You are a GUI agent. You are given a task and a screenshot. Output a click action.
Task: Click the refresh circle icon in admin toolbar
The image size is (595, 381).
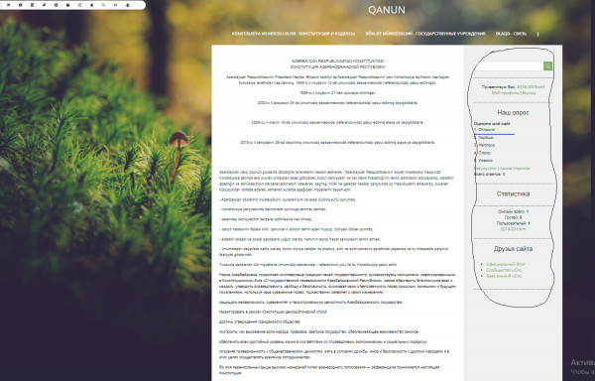[x=79, y=5]
